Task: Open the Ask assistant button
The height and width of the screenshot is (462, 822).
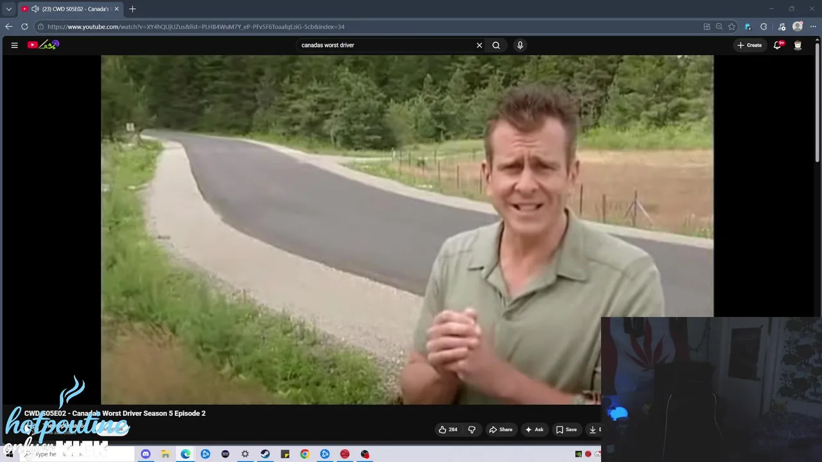Action: (534, 429)
